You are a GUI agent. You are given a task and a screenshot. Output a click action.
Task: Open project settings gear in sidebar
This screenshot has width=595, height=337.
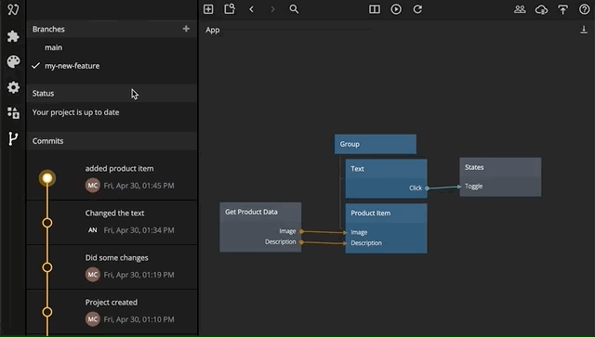13,87
